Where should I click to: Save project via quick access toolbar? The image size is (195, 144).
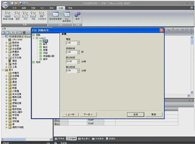[21, 3]
